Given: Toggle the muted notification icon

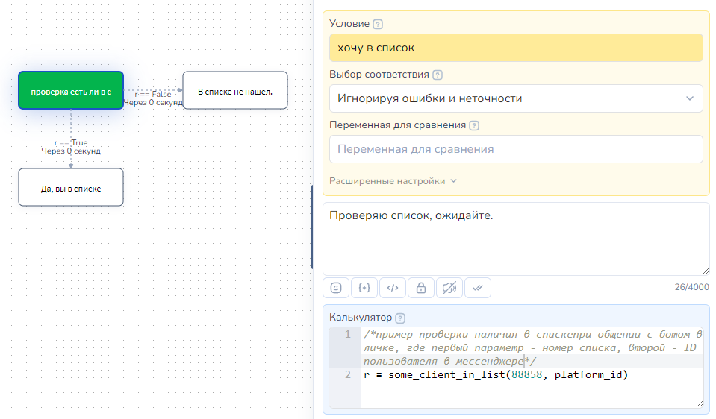Looking at the screenshot, I should (x=449, y=287).
